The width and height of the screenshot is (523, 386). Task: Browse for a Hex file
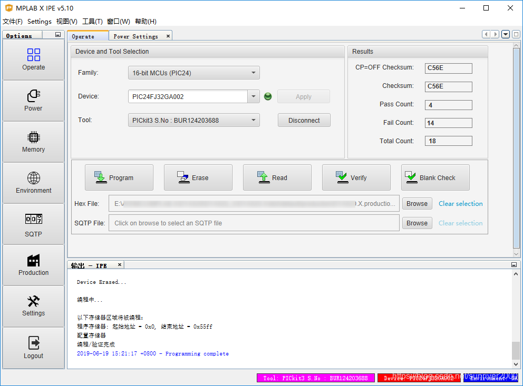click(417, 203)
